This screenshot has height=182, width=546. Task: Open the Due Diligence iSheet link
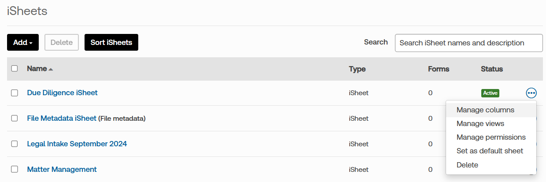tap(62, 93)
